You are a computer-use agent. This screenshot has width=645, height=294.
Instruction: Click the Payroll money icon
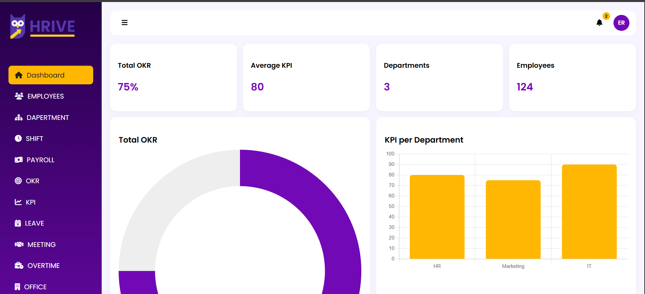point(19,160)
